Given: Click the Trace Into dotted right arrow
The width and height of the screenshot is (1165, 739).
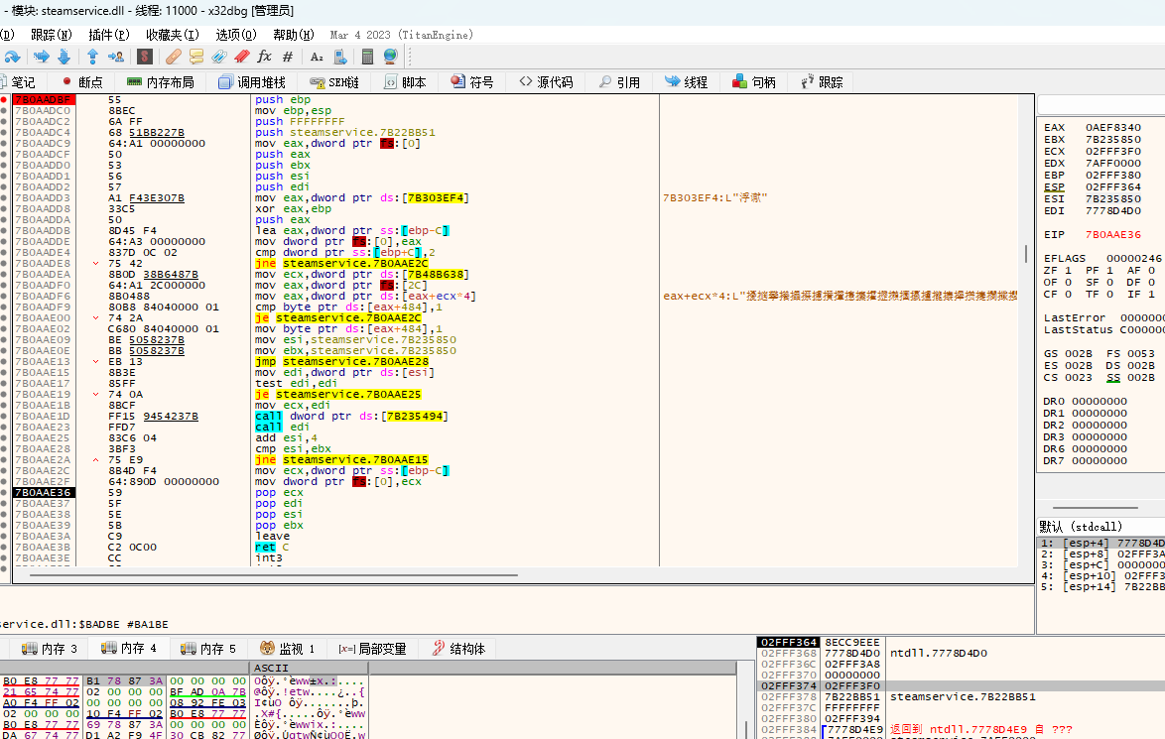Looking at the screenshot, I should (42, 57).
